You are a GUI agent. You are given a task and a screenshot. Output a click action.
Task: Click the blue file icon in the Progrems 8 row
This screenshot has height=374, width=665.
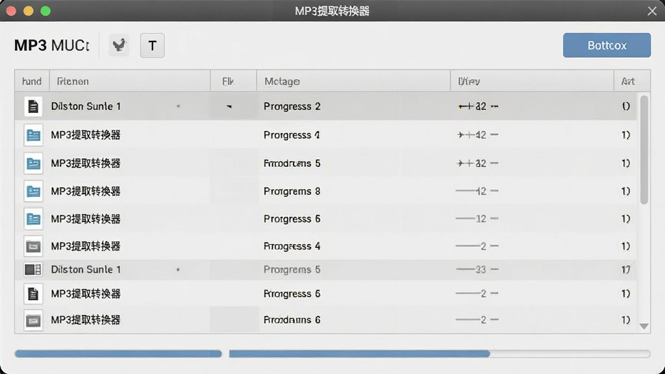[x=33, y=192]
